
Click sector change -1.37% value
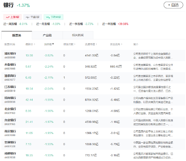(x=23, y=5)
